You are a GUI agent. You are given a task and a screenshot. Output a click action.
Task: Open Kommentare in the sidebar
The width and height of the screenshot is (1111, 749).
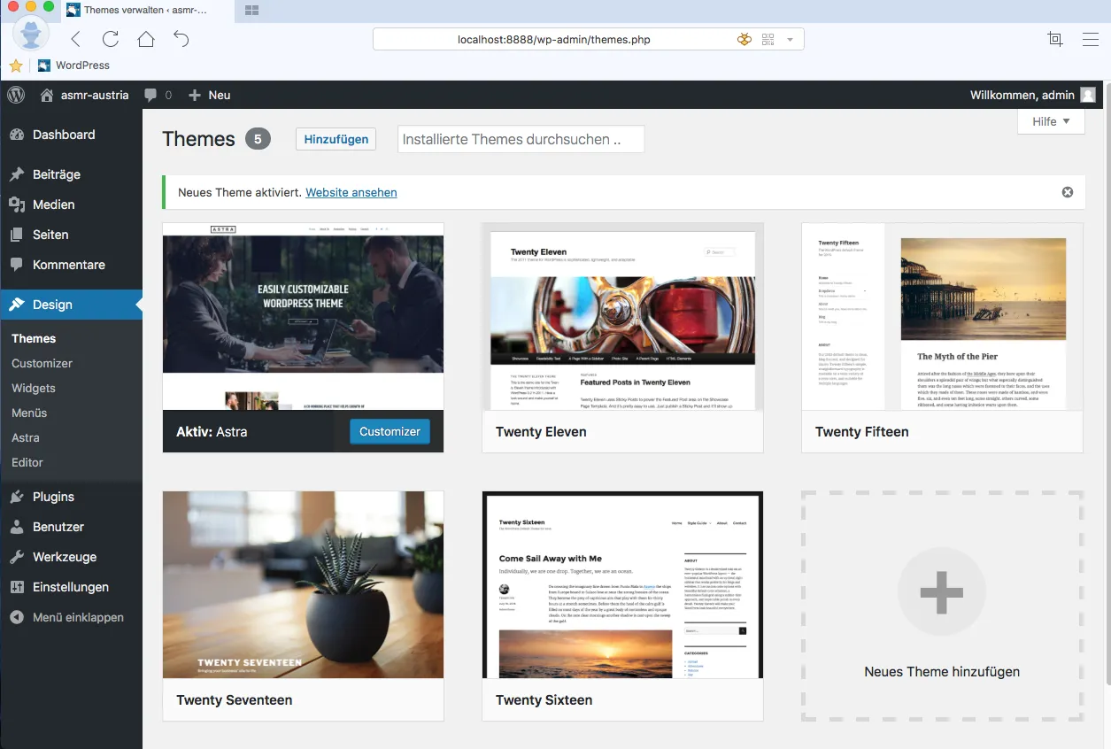[x=71, y=265]
